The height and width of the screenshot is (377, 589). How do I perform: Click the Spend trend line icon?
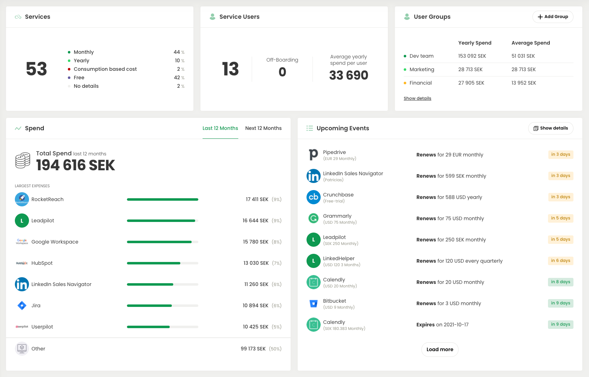(x=18, y=128)
